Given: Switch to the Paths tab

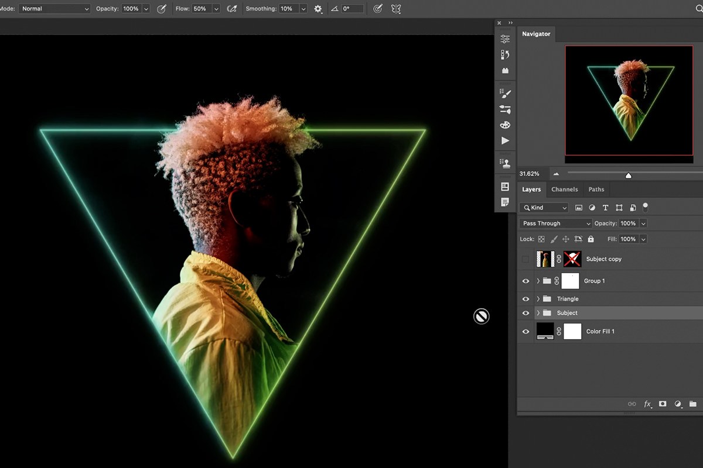Looking at the screenshot, I should (596, 190).
